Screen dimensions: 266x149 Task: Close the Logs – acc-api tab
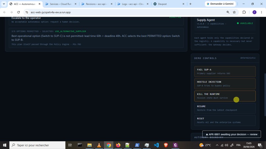[x=148, y=4]
